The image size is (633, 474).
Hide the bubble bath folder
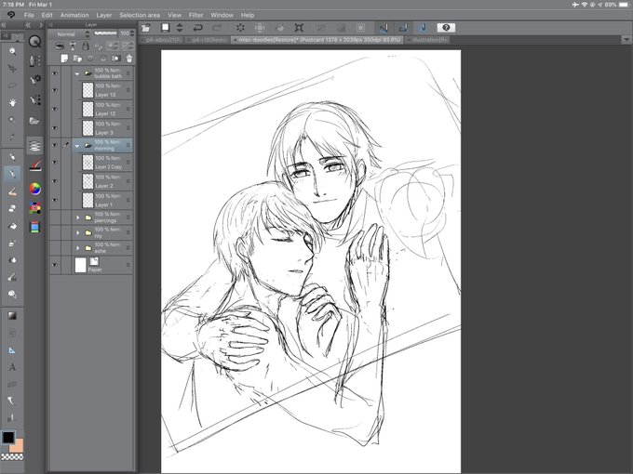[x=55, y=73]
